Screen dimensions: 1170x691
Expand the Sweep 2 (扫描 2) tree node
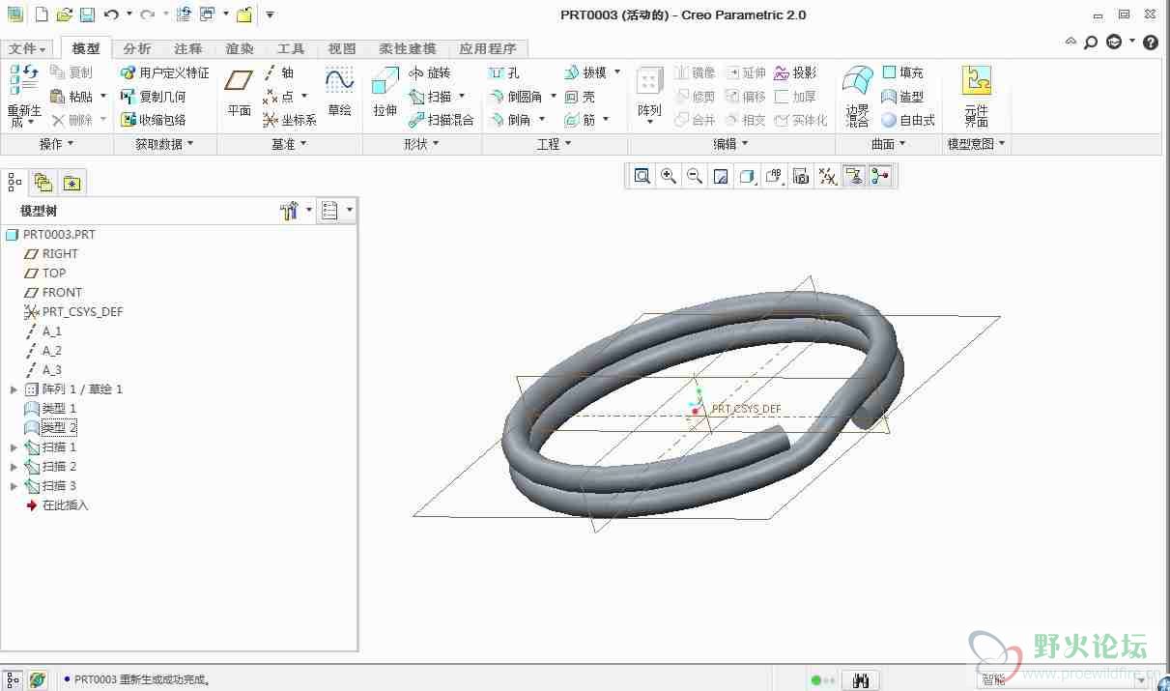pyautogui.click(x=14, y=467)
